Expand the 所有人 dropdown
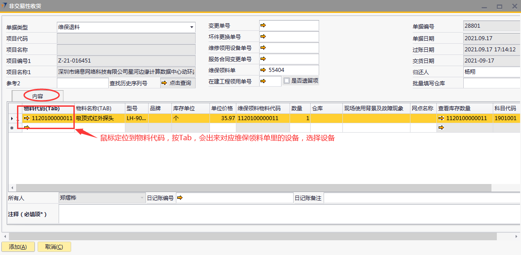 coord(142,198)
